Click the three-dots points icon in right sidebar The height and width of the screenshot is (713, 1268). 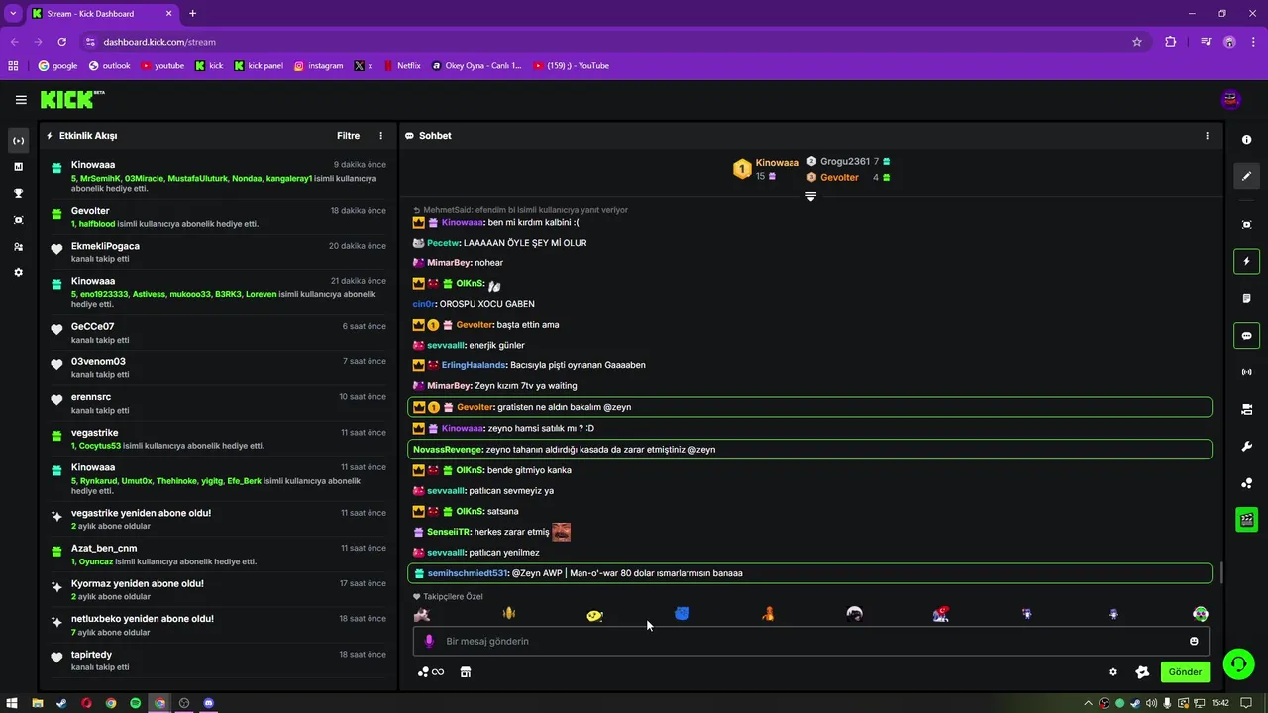point(1246,483)
